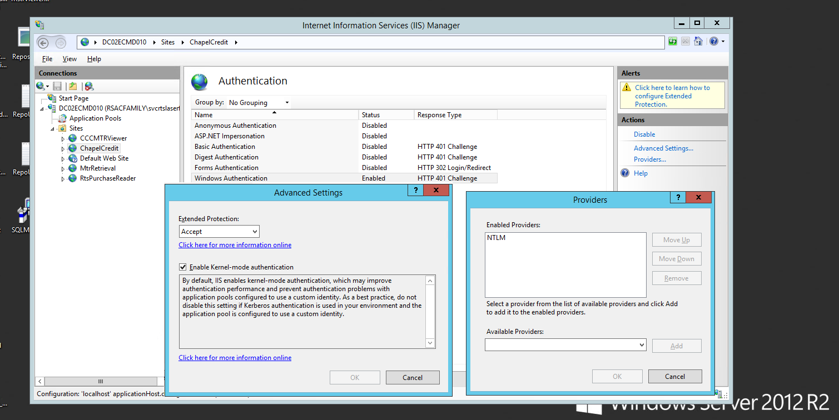The image size is (839, 420).
Task: Click the green Refresh Page icon
Action: click(673, 41)
